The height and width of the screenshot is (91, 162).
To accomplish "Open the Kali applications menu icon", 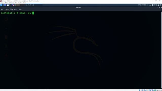I will [1, 5].
